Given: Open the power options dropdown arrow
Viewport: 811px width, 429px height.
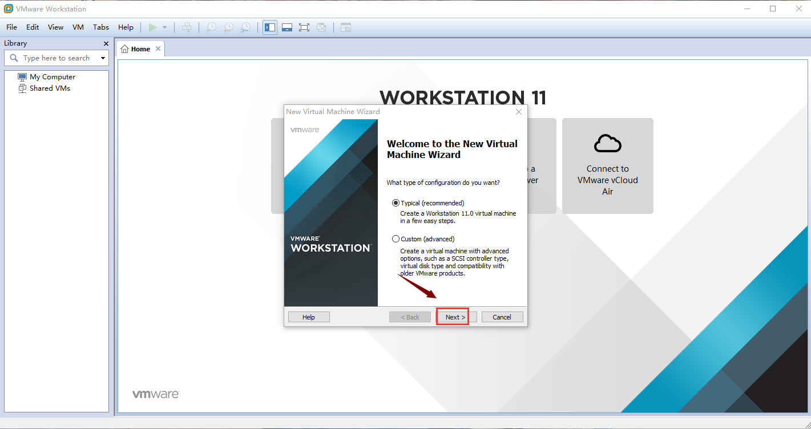Looking at the screenshot, I should pos(164,27).
